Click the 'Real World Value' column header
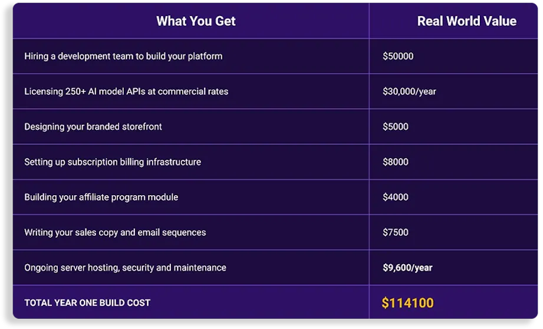Image resolution: width=543 pixels, height=329 pixels. [x=466, y=21]
